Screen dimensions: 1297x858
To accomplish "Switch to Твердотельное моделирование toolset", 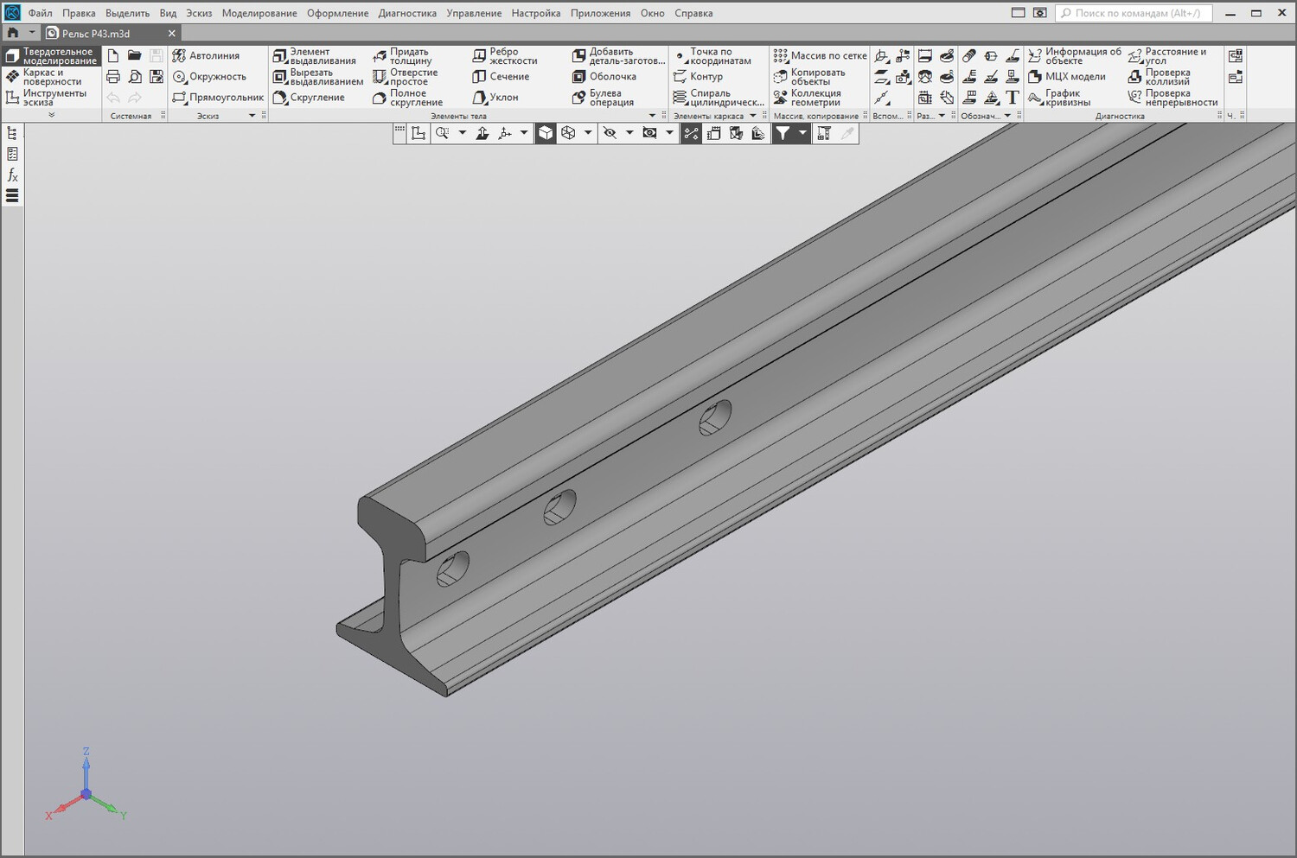I will click(x=51, y=56).
